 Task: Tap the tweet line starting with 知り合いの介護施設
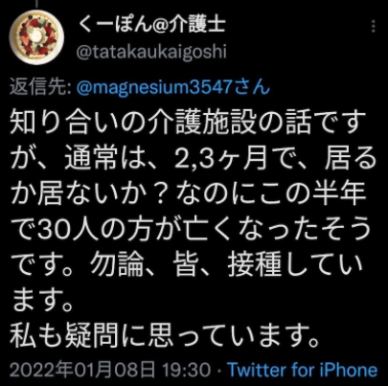188,123
